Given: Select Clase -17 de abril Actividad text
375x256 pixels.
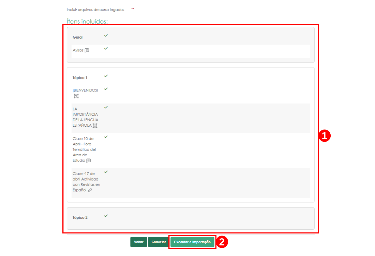Looking at the screenshot, I should tap(86, 182).
